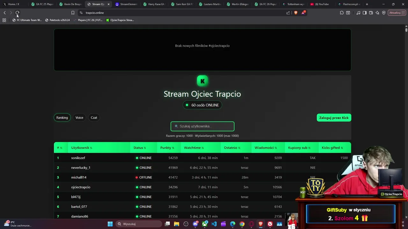Open OBS Studio from the taskbar

click(186, 224)
